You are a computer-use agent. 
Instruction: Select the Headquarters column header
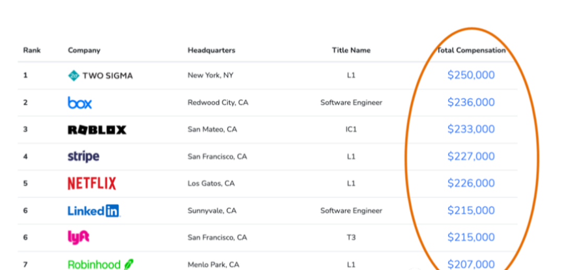[x=211, y=50]
